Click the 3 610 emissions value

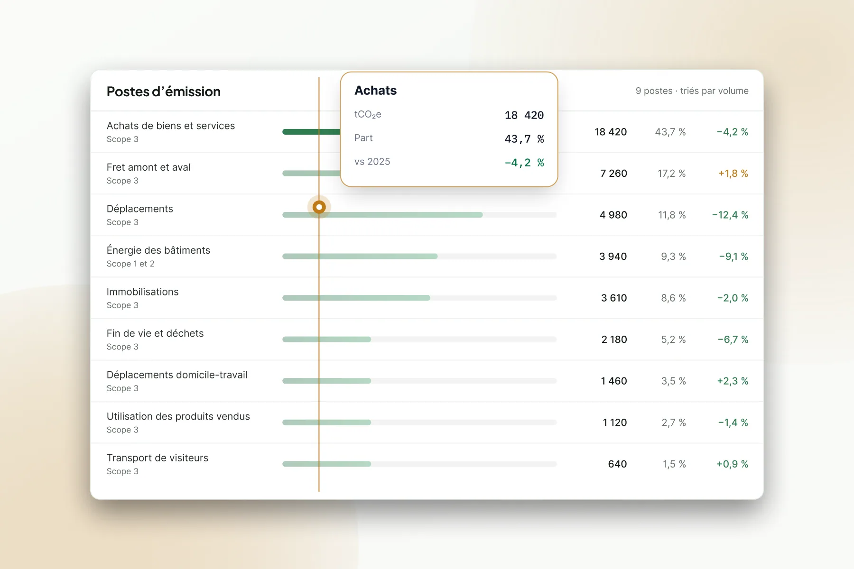tap(614, 298)
